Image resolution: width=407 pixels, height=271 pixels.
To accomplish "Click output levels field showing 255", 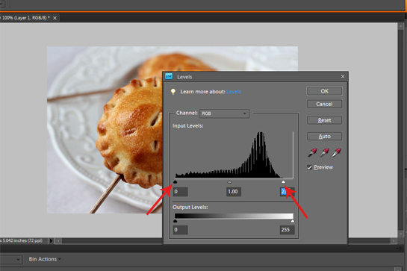I will tap(288, 230).
